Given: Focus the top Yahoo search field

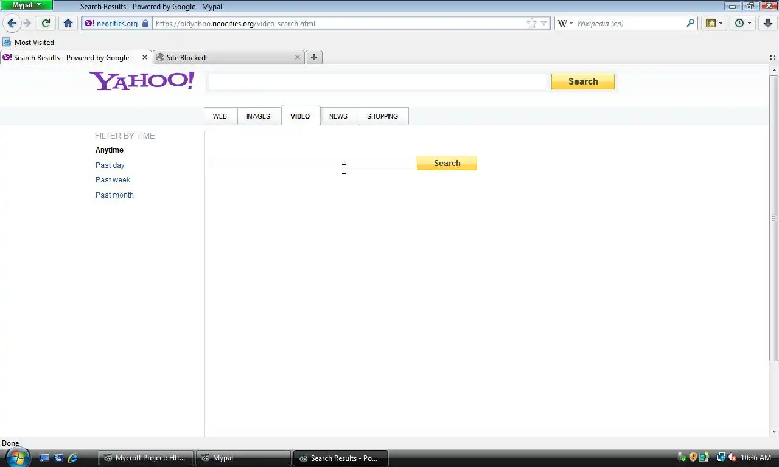Looking at the screenshot, I should pos(377,81).
